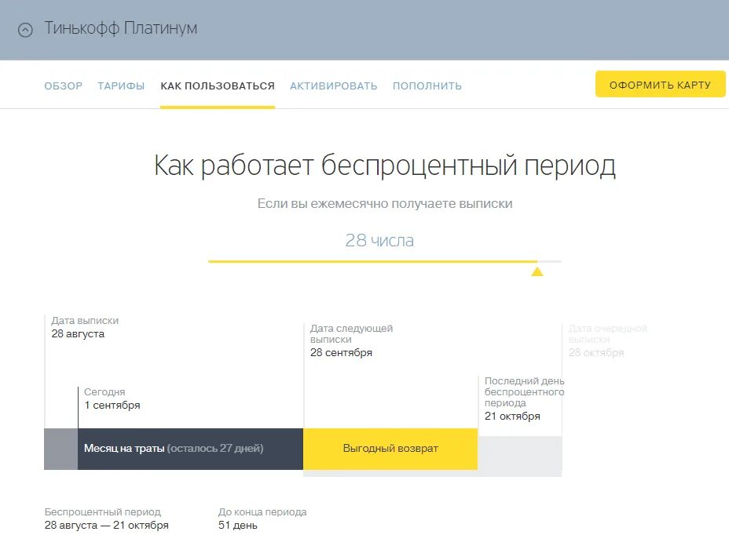Click the Сегодня 1 сентября marker
Image resolution: width=729 pixels, height=535 pixels.
coord(112,399)
